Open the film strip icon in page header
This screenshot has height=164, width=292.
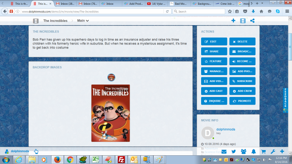(243, 21)
